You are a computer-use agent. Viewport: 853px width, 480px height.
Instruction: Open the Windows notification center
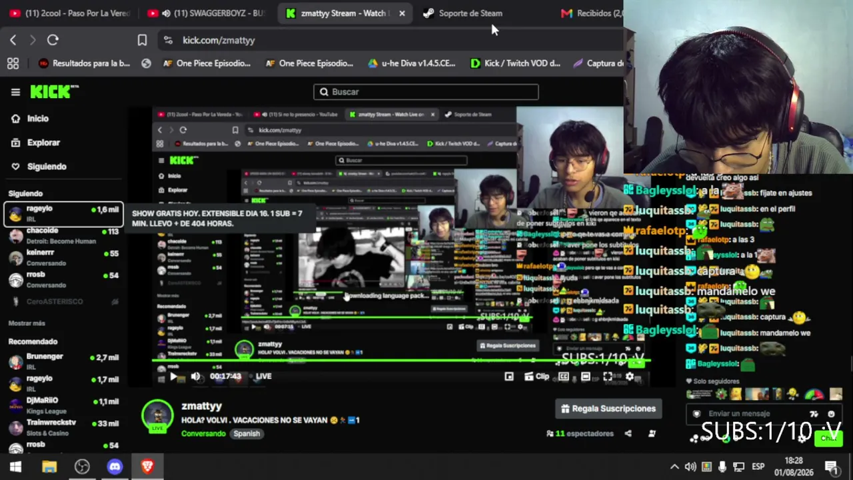pos(831,467)
